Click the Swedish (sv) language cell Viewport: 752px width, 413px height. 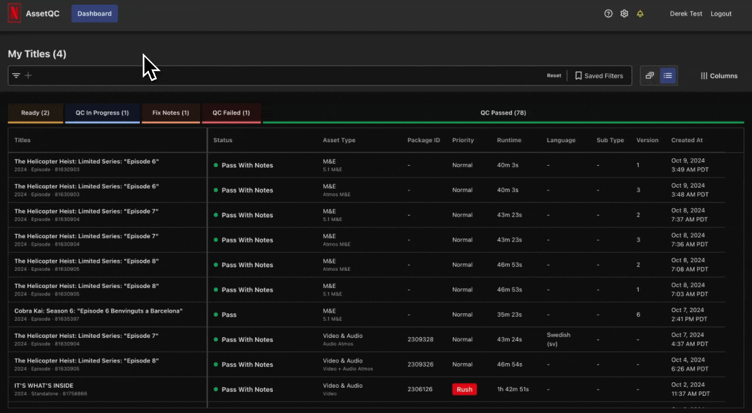coord(559,340)
